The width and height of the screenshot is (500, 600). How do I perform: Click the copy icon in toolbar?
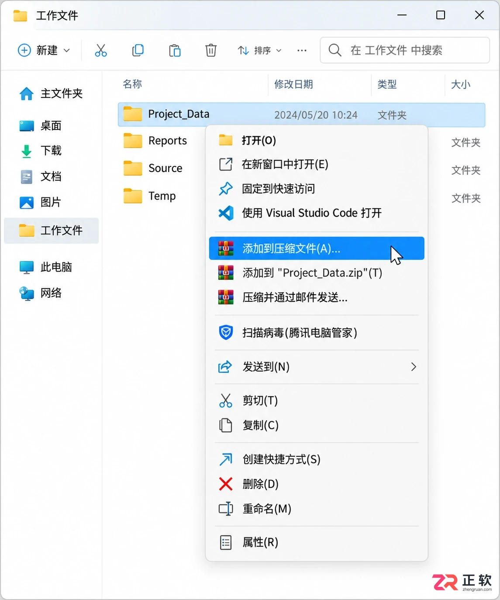tap(138, 51)
